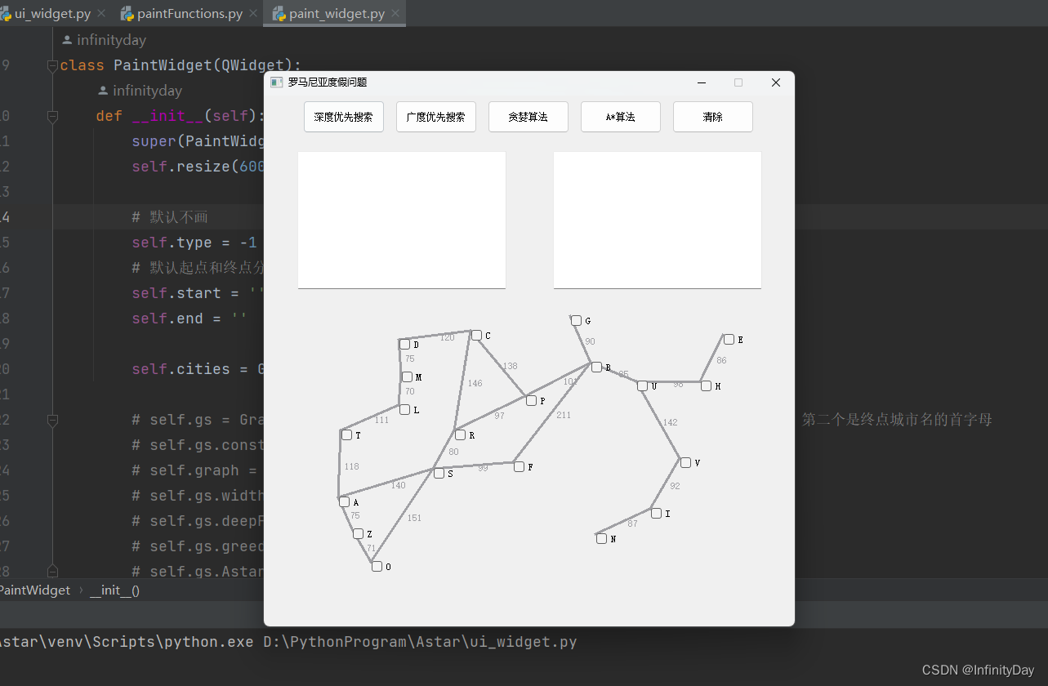Toggle the city L checkbox

point(404,410)
